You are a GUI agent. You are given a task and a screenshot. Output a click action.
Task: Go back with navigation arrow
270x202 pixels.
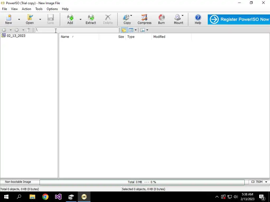coord(4,30)
